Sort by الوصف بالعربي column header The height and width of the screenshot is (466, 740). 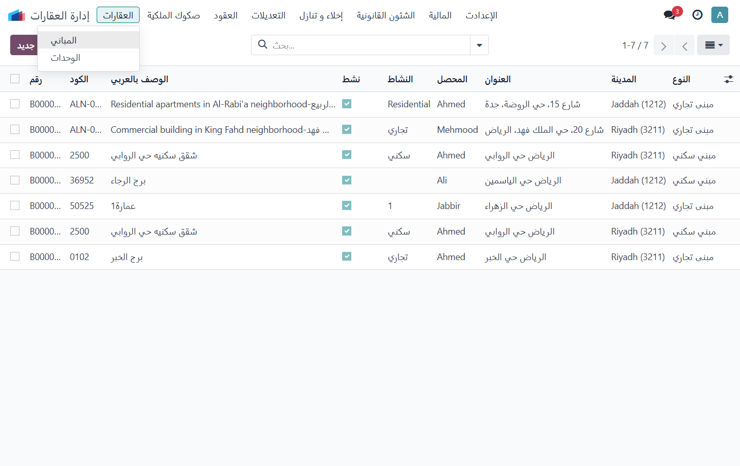click(140, 79)
